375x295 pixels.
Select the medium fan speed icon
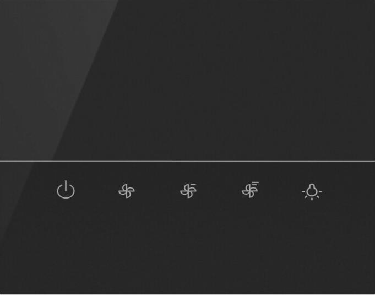point(188,191)
